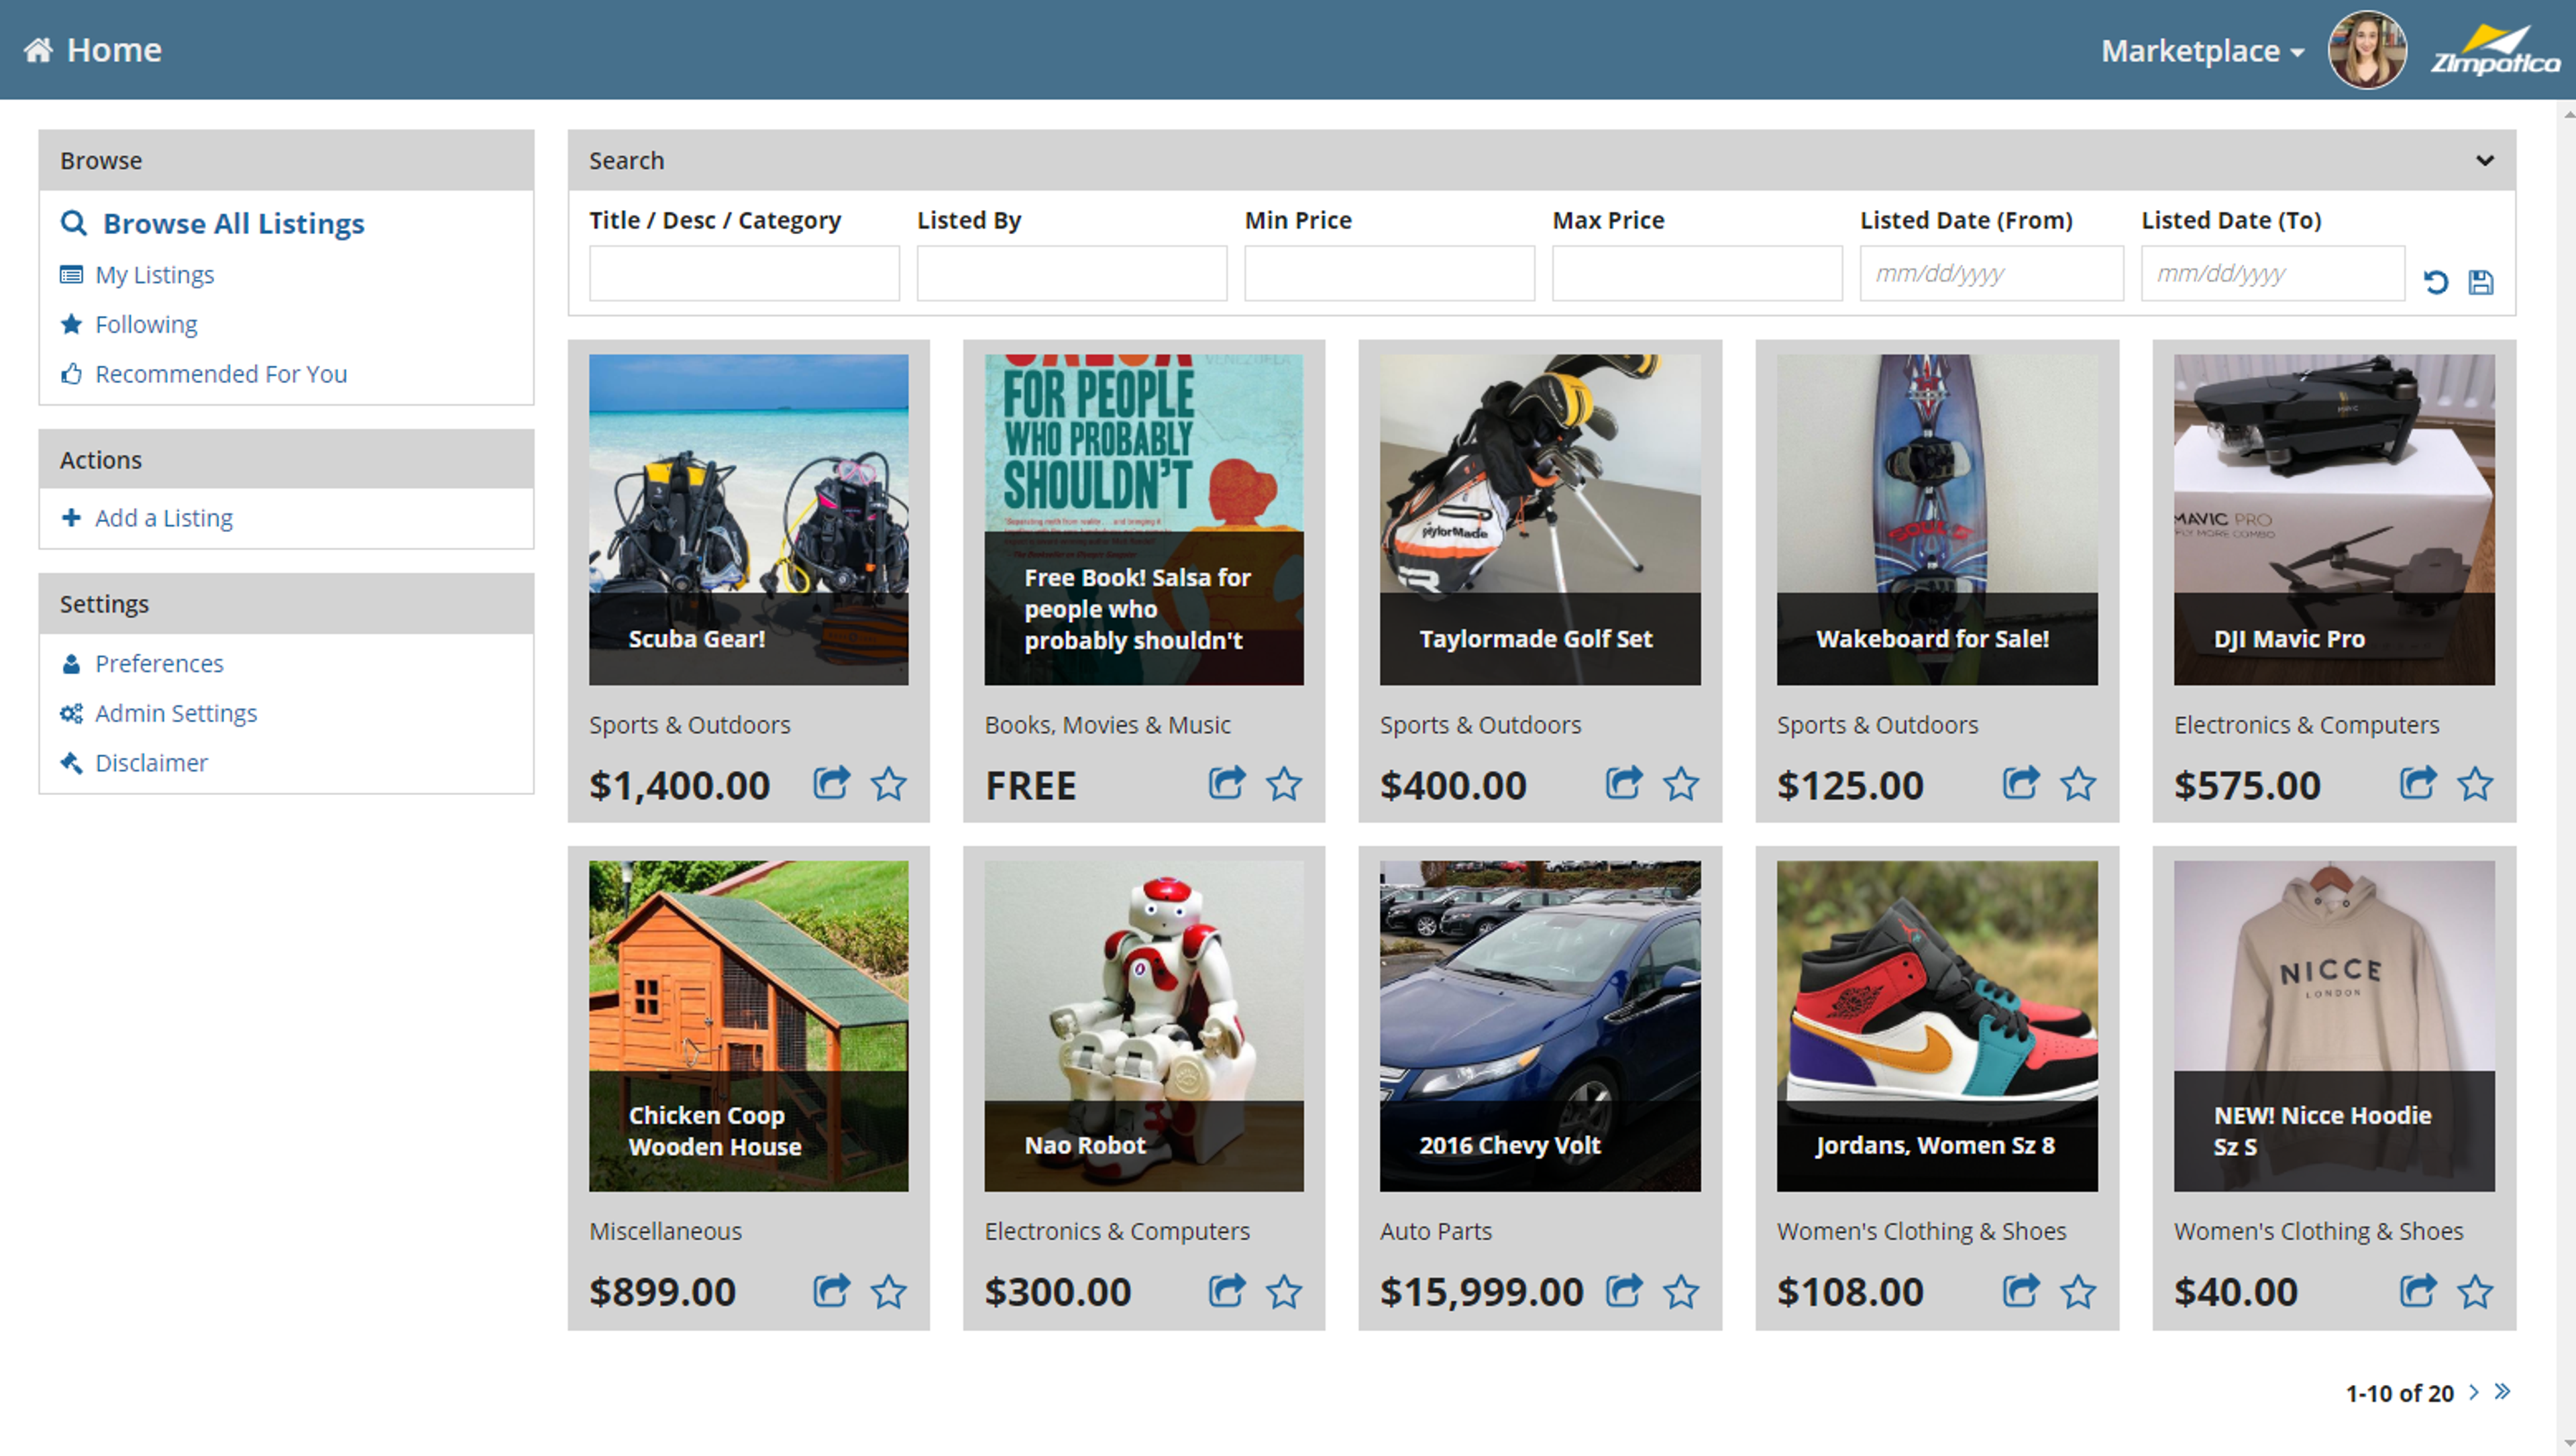
Task: Click the Books, Movies & Music category
Action: [x=1107, y=725]
